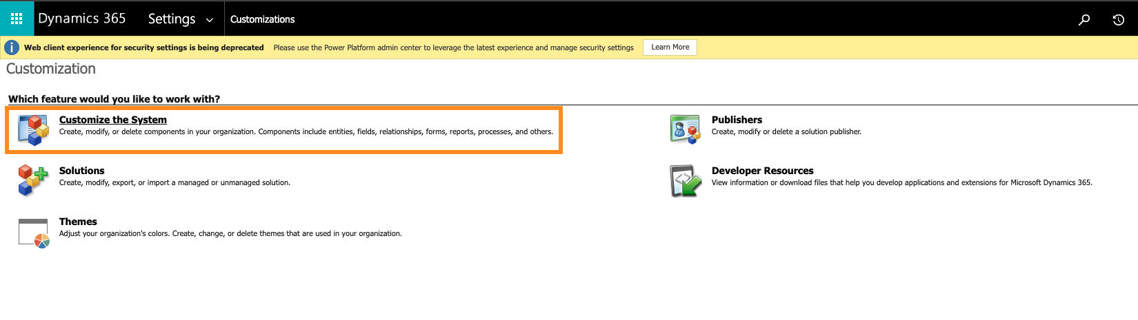Open the Themes link
Viewport: 1138px width, 320px height.
(x=78, y=222)
